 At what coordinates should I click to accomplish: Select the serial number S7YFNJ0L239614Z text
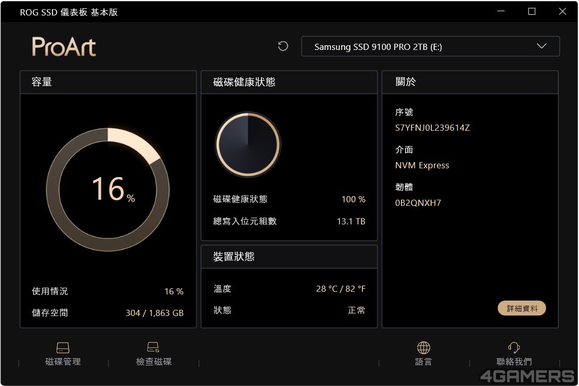(x=432, y=128)
